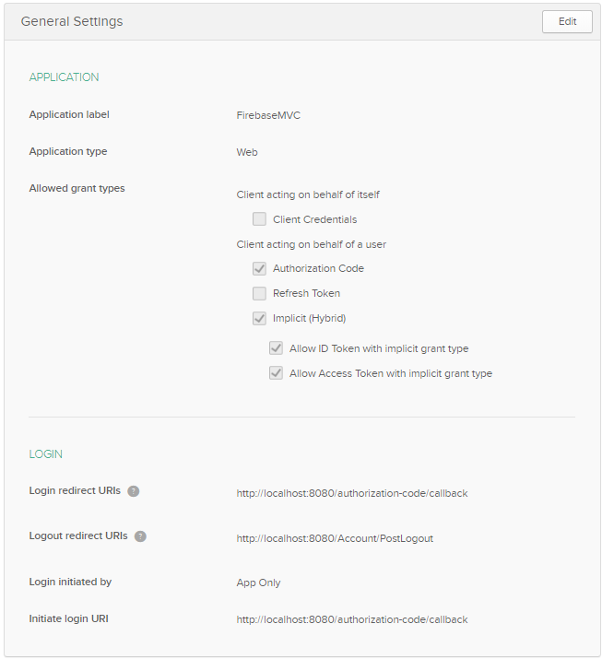Click help icon next to Login redirect URIs
602x659 pixels.
[134, 491]
